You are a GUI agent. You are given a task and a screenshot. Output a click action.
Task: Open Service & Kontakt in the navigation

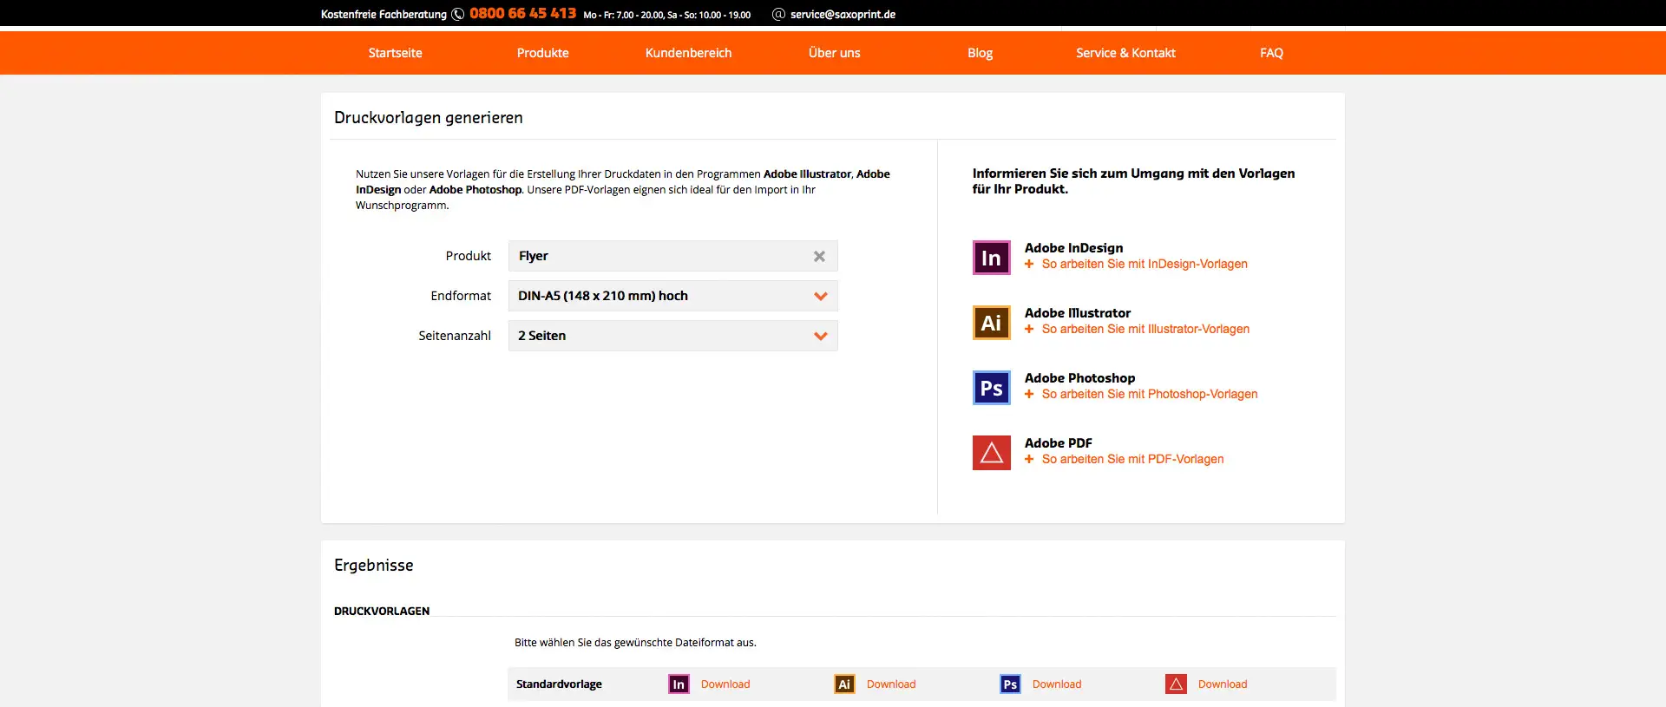click(x=1125, y=53)
